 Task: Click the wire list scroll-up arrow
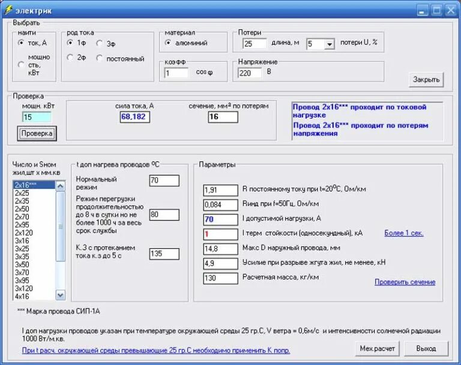click(x=60, y=186)
